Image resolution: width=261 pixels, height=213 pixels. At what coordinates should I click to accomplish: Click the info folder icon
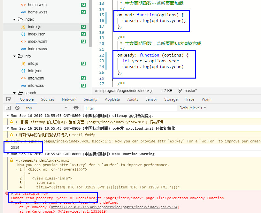point(20,56)
